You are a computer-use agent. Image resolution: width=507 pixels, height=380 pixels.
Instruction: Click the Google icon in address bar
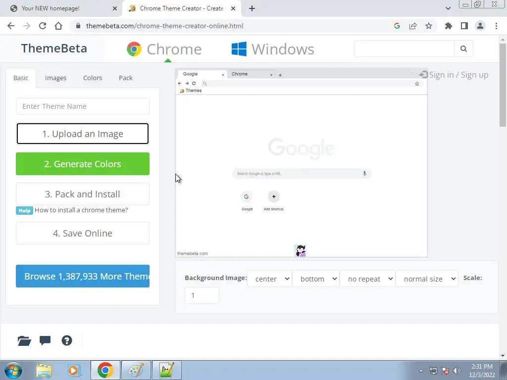click(397, 26)
